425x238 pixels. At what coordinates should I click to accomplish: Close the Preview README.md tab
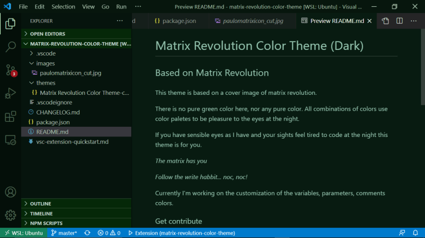click(x=369, y=21)
